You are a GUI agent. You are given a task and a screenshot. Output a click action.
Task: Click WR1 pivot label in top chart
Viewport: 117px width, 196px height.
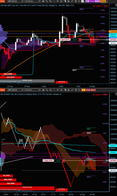[82, 9]
